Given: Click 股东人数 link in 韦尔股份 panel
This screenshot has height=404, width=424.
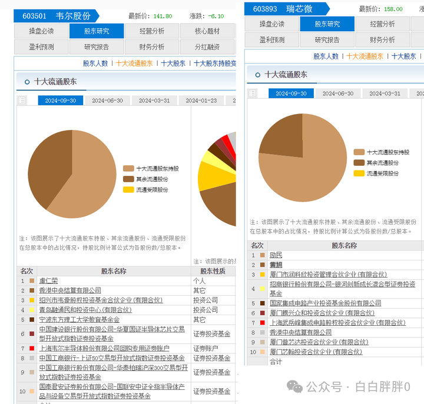Looking at the screenshot, I should click(95, 64).
